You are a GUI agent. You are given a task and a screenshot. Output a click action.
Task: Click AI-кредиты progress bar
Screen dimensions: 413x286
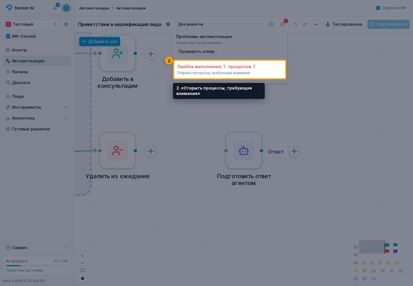37,266
